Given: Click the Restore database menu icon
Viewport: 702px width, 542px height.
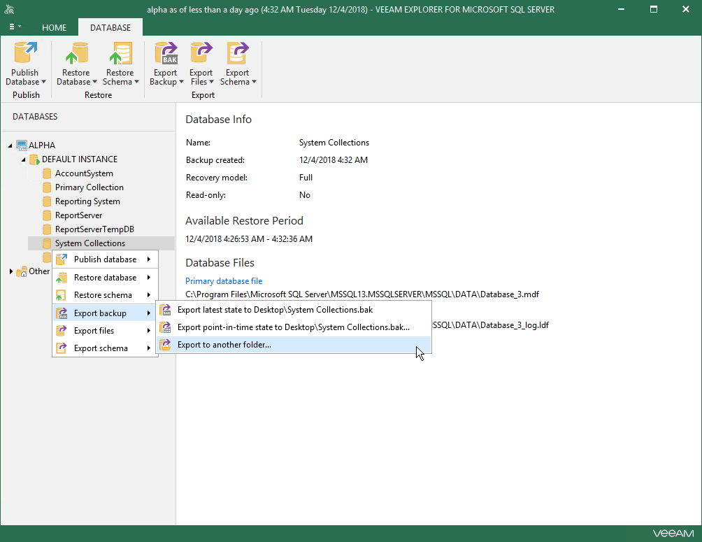Looking at the screenshot, I should pos(62,278).
